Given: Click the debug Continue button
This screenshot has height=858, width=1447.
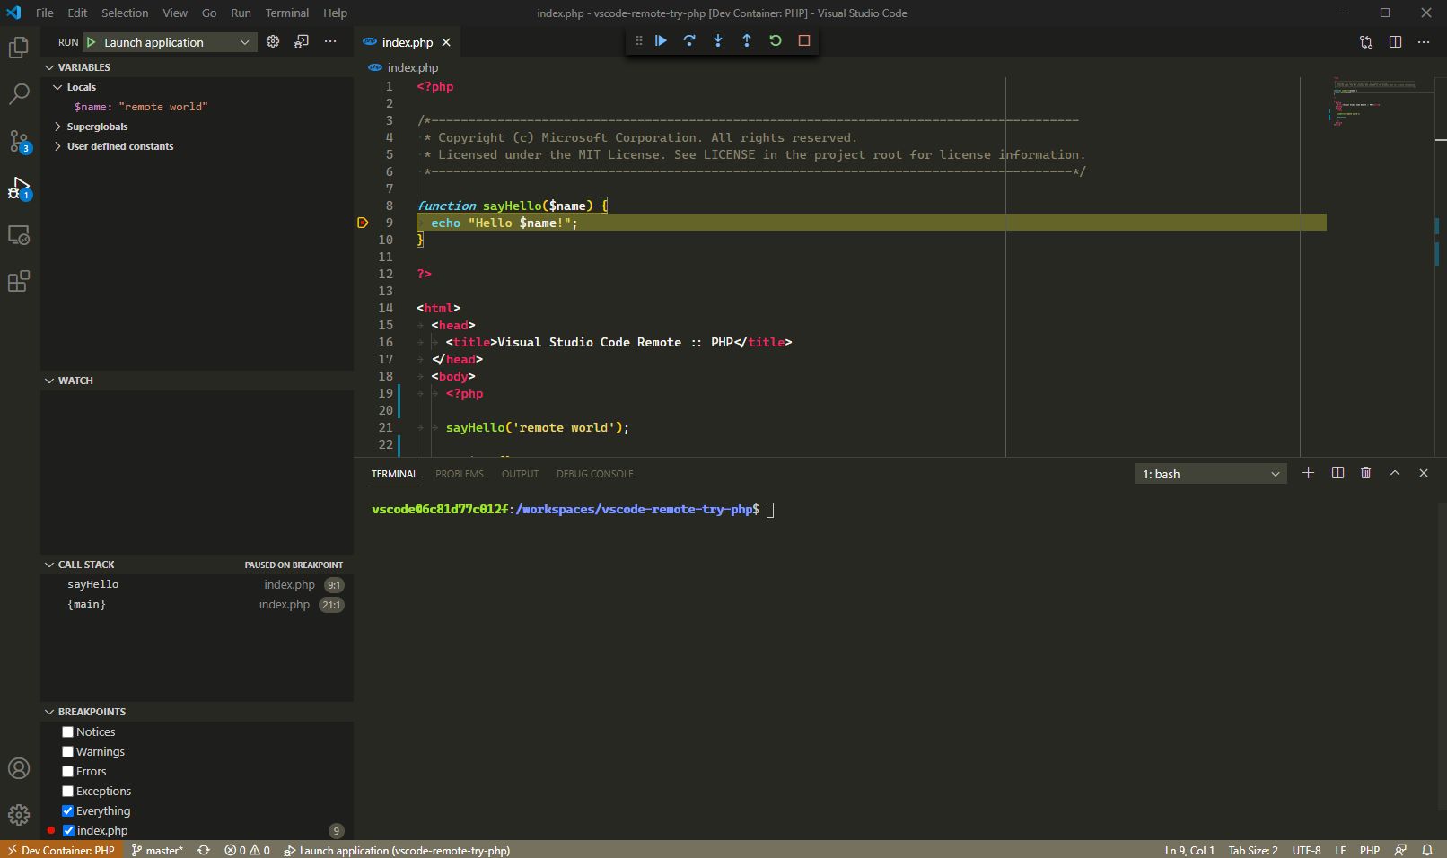Looking at the screenshot, I should 661,40.
